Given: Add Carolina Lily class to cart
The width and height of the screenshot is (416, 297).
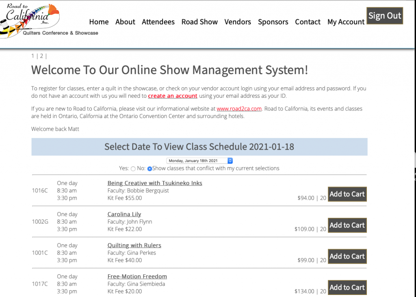Looking at the screenshot, I should point(347,225).
